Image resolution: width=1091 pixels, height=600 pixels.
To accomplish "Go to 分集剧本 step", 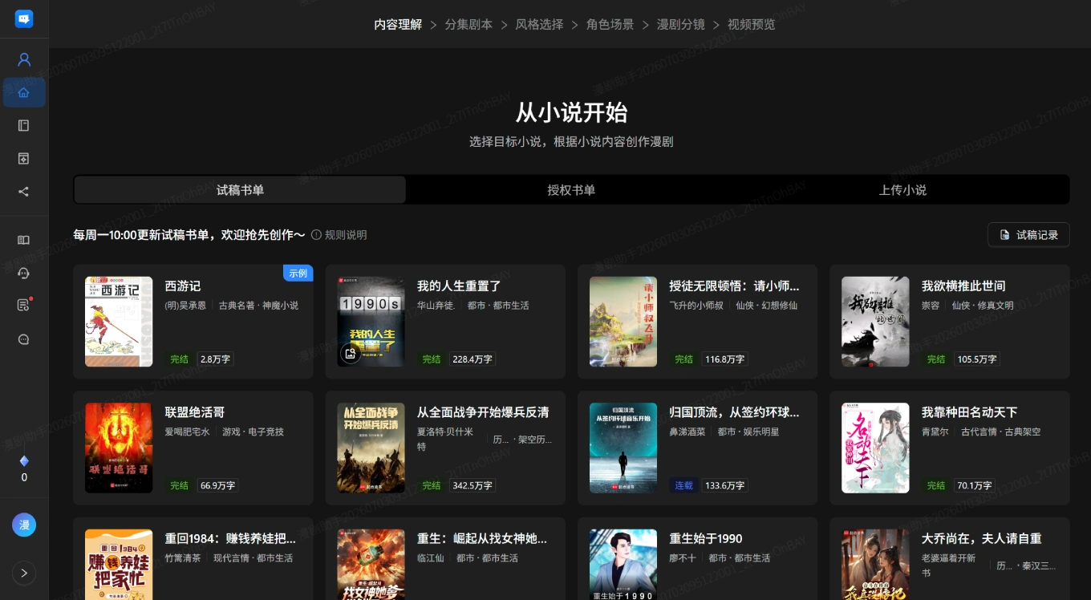I will tap(468, 24).
